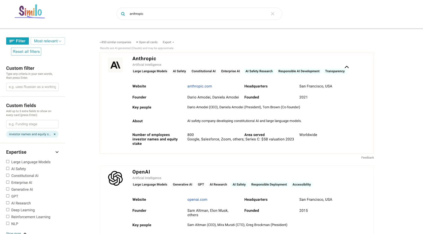Click the Accessibility tag
This screenshot has width=423, height=234.
[302, 185]
